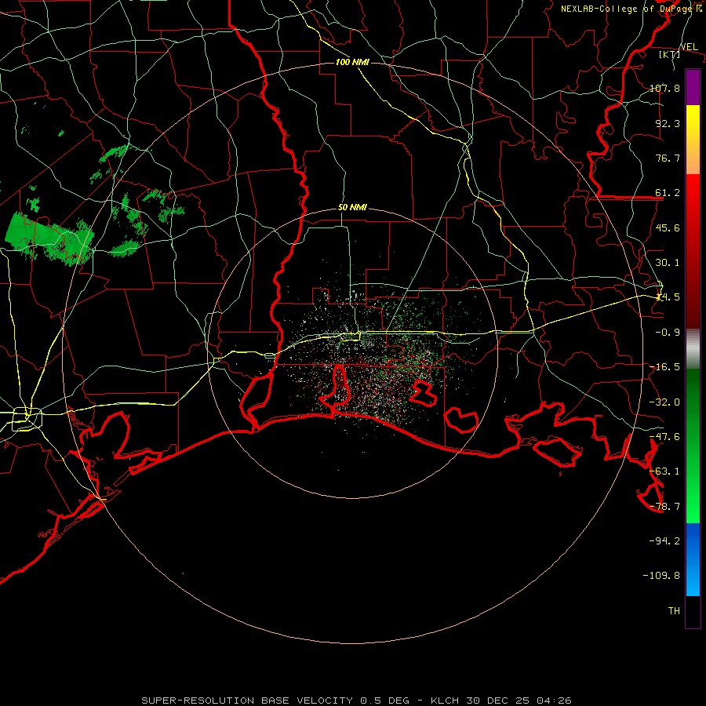This screenshot has width=706, height=706.
Task: Select the 92.3 legend value
Action: tap(668, 123)
